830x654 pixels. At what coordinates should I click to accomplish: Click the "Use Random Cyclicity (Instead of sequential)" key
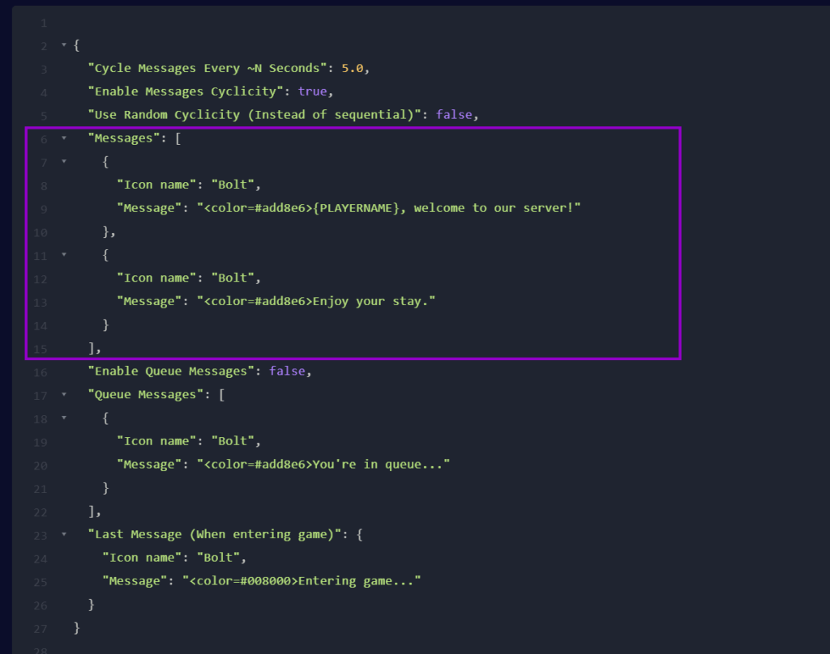(x=254, y=115)
